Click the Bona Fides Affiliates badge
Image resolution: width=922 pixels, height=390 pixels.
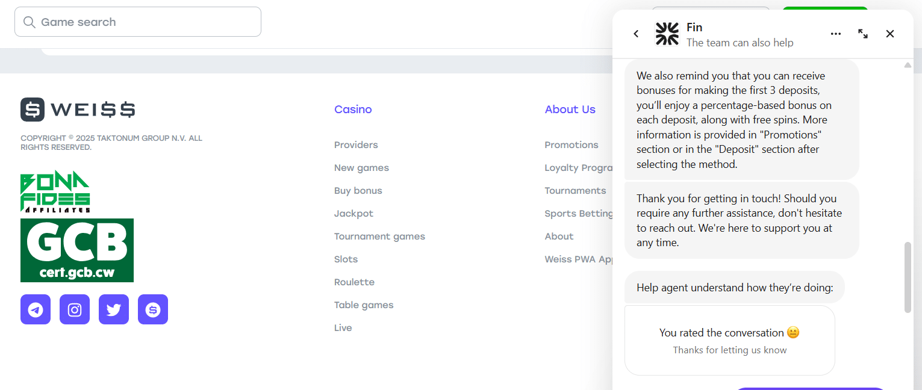[55, 191]
